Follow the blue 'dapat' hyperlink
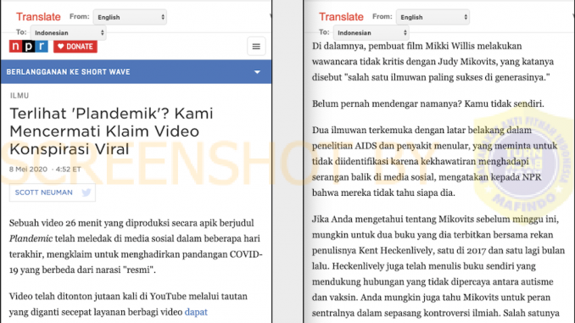The height and width of the screenshot is (323, 575). pyautogui.click(x=196, y=312)
